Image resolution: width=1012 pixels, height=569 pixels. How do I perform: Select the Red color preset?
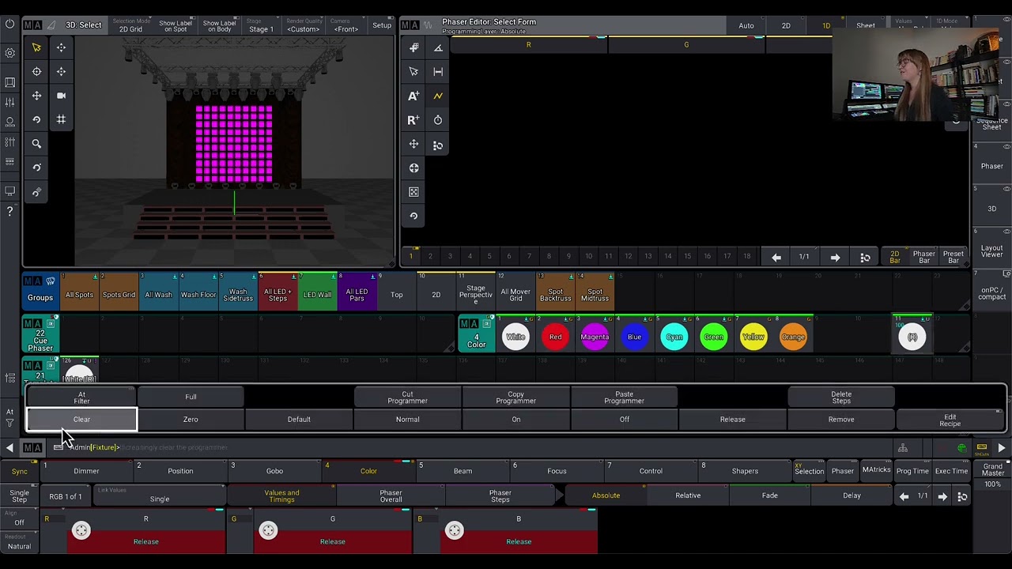coord(555,337)
